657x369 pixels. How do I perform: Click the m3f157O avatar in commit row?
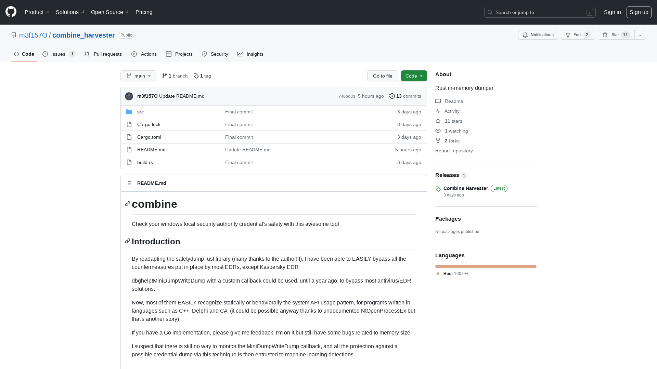click(x=129, y=96)
